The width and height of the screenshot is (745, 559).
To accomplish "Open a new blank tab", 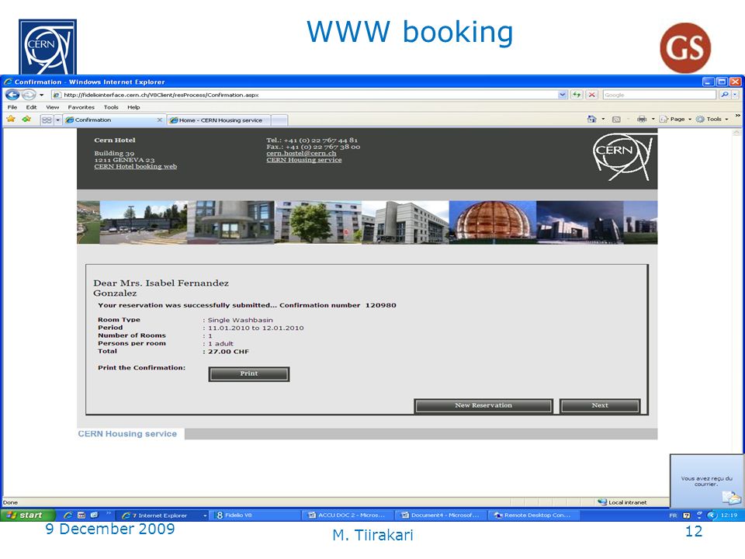I will [279, 120].
